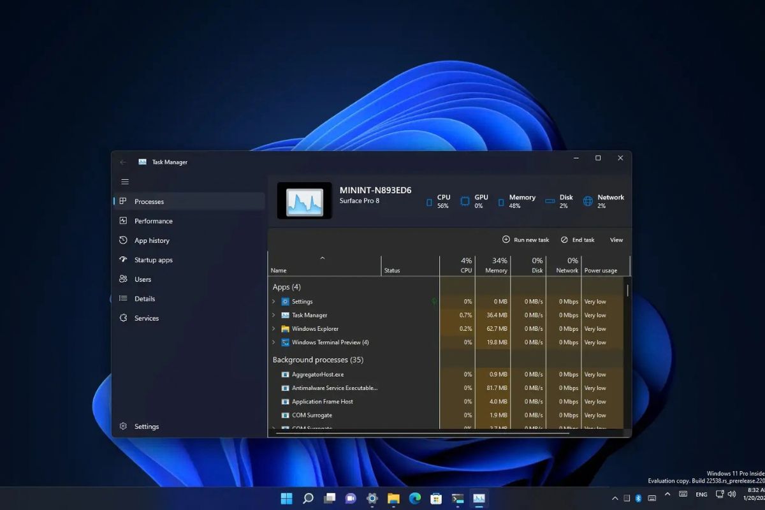Click the Apps (4) group header
The height and width of the screenshot is (510, 765).
coord(286,287)
